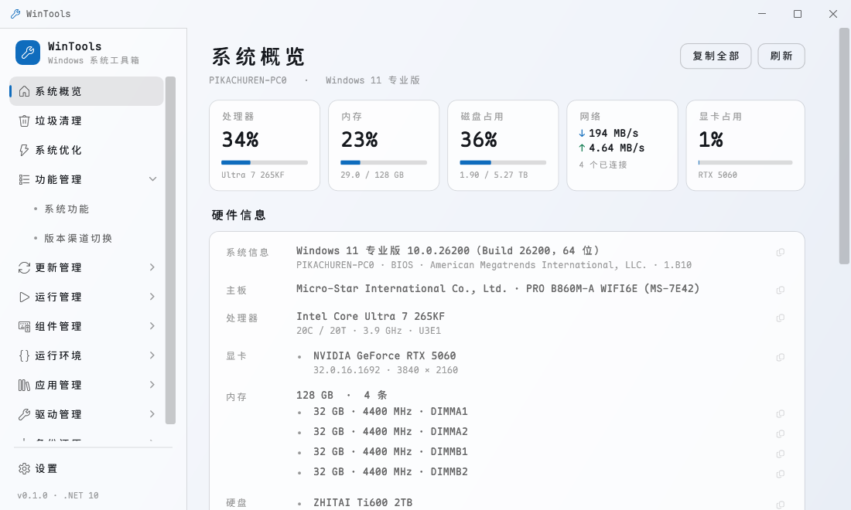Click the 磁盘占用 36% usage bar

503,162
